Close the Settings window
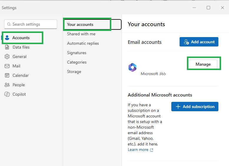 [223, 8]
